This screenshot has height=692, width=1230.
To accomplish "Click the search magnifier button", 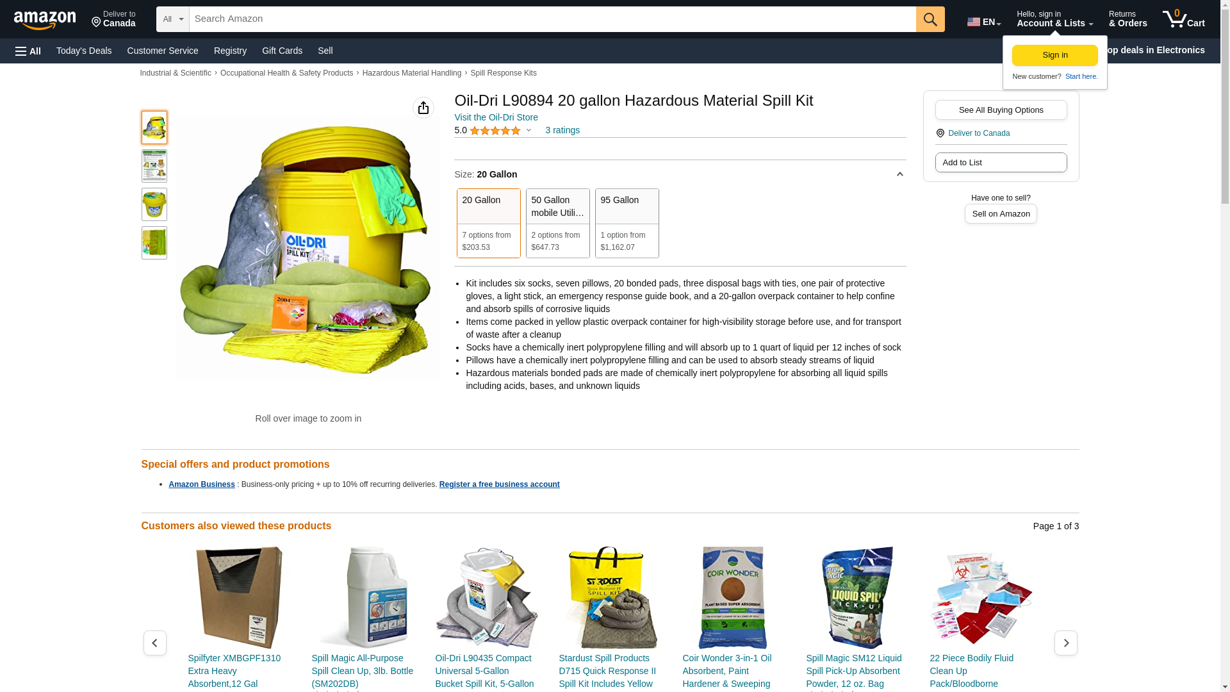I will coord(930,19).
